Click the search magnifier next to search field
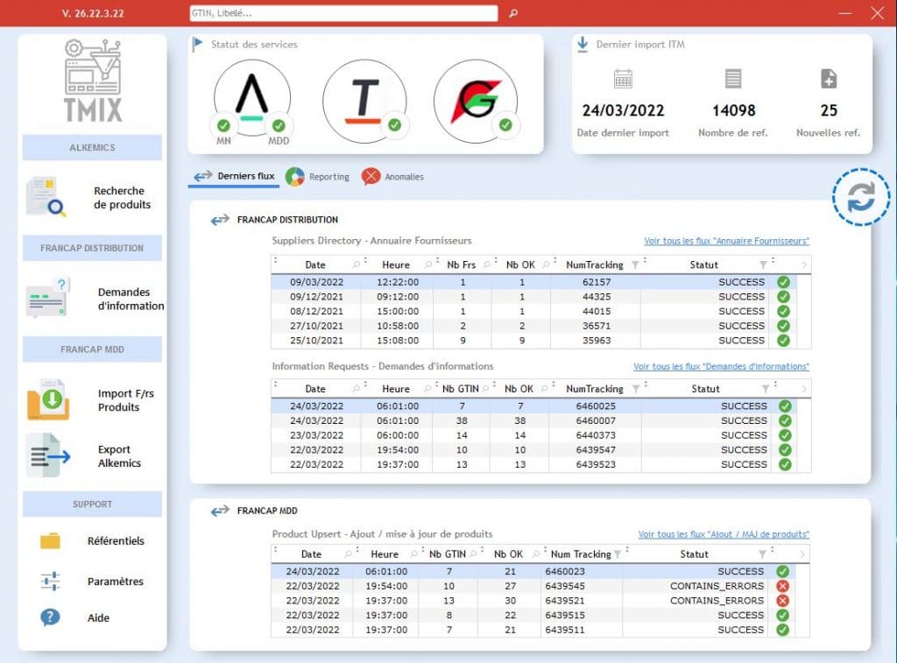This screenshot has width=897, height=663. click(513, 13)
